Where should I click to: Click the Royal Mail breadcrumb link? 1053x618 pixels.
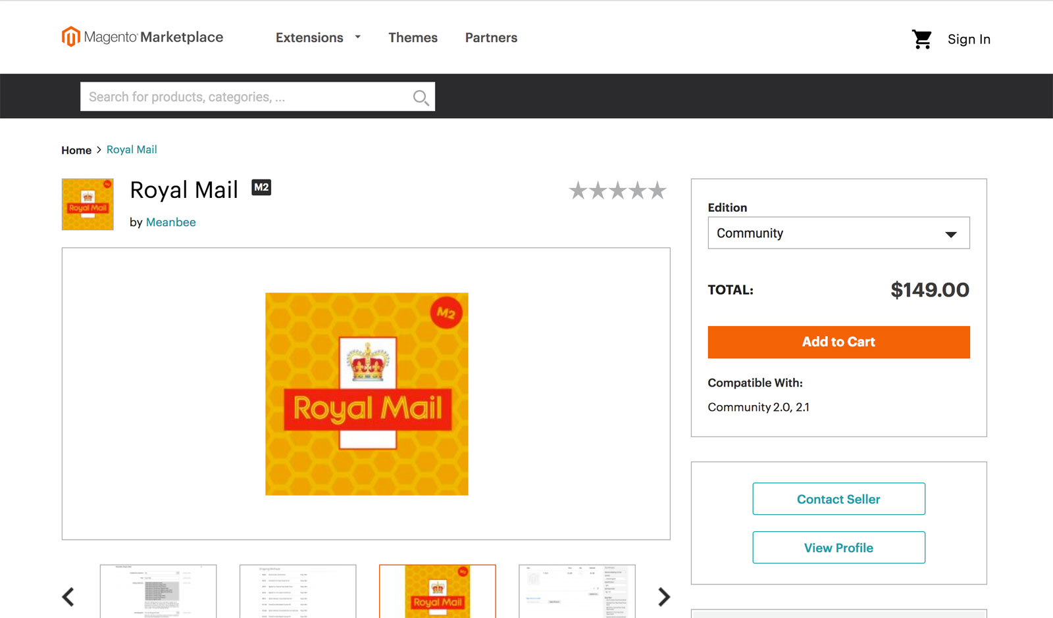[x=132, y=150]
